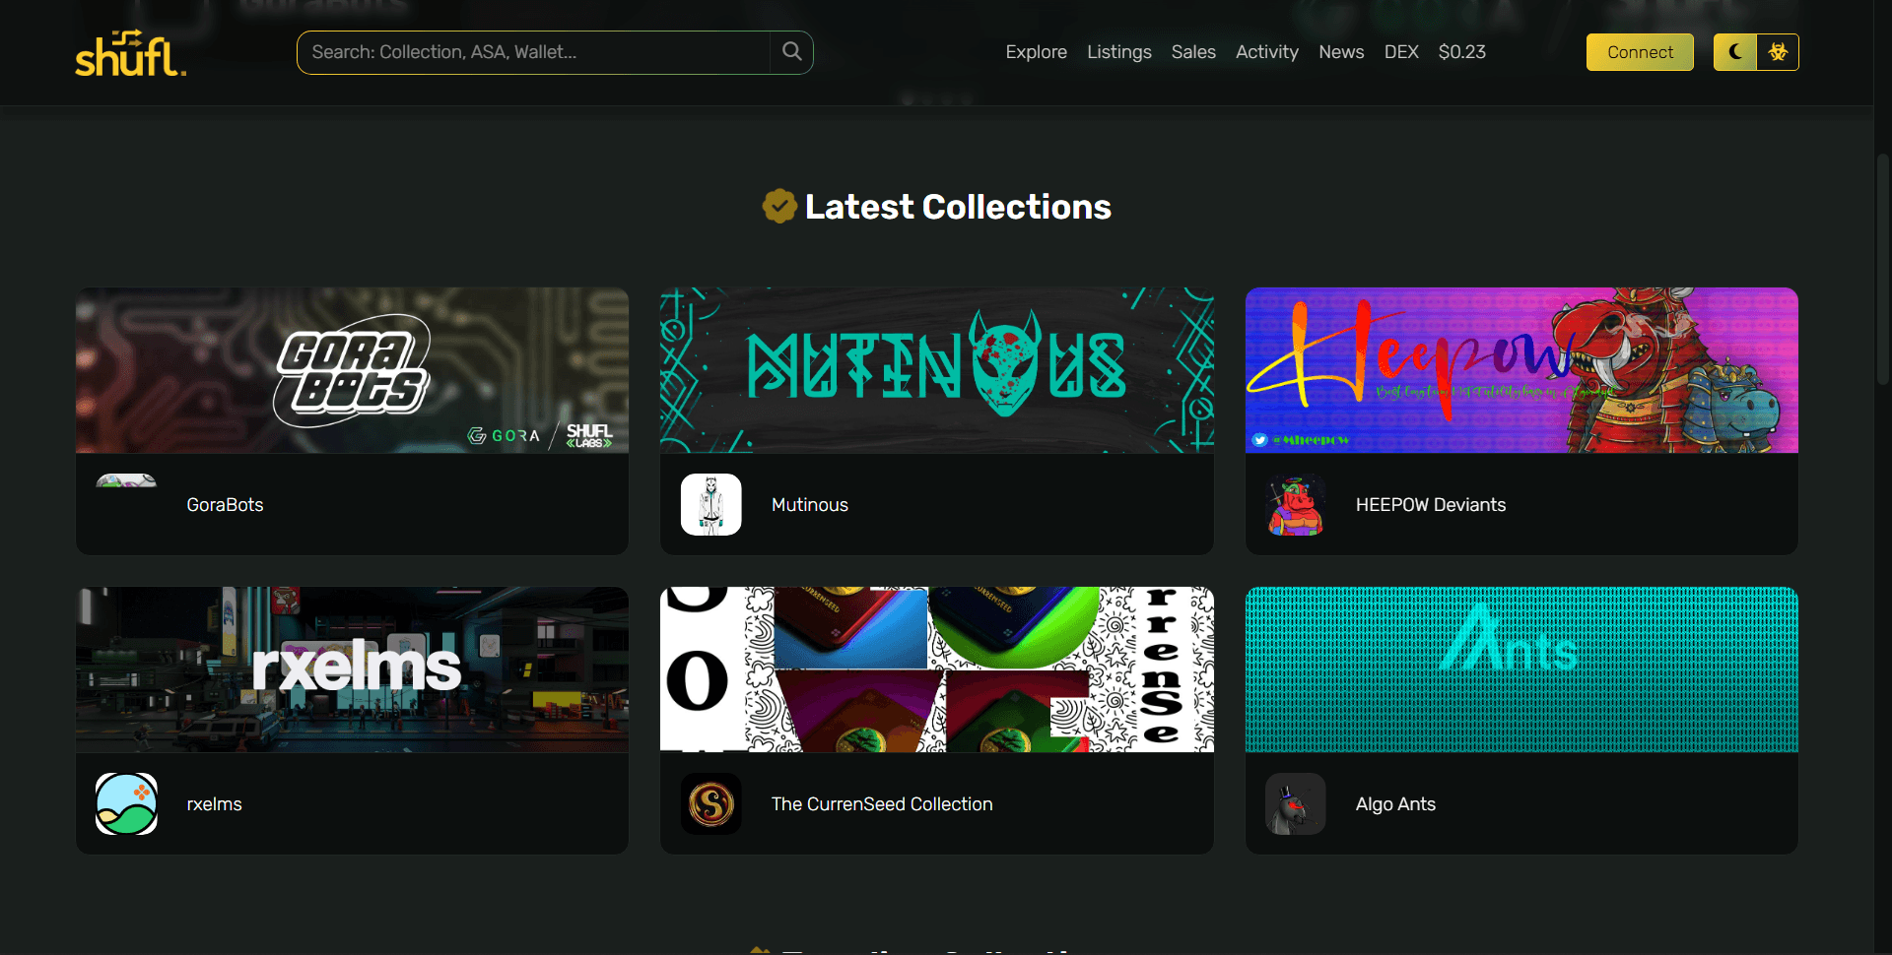
Task: Open The CurrenSeed Collection name
Action: pyautogui.click(x=881, y=804)
